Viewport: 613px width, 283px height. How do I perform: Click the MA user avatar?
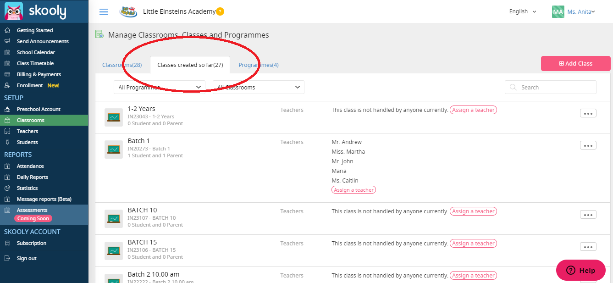tap(558, 11)
